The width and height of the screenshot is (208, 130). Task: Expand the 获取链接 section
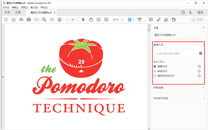tap(179, 88)
